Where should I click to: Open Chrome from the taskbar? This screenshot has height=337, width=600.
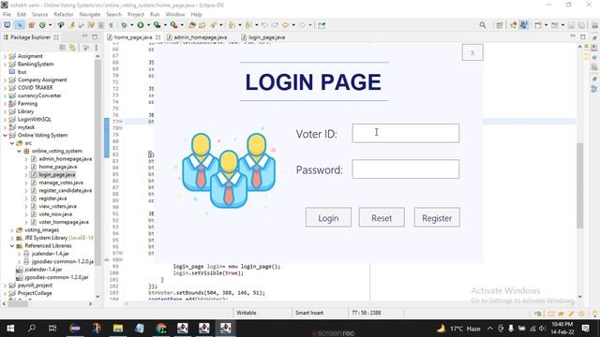tap(161, 328)
